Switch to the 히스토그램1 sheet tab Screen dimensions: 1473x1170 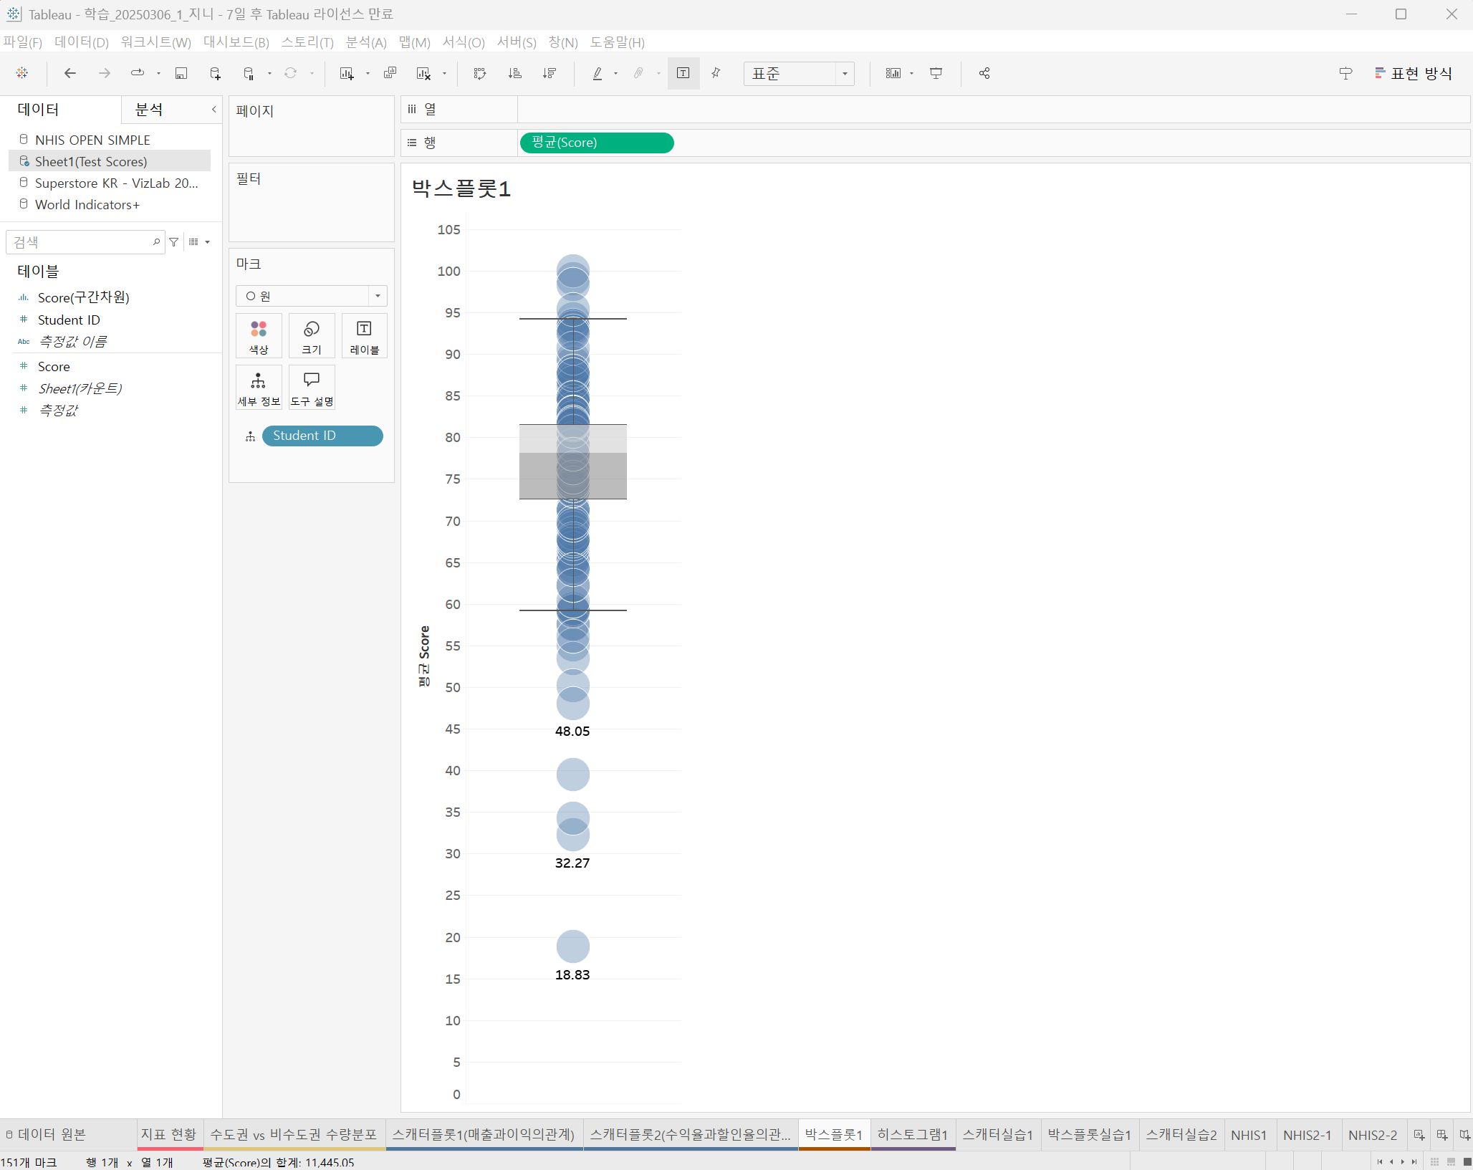point(912,1135)
